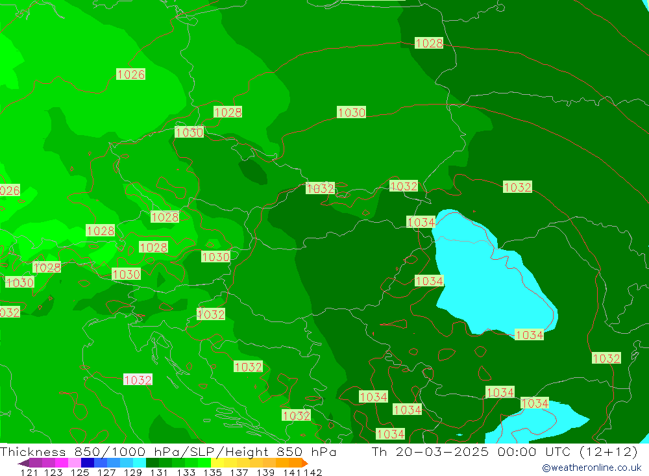The height and width of the screenshot is (476, 649).
Task: Click the pink-highlighted 1032 isobar label
Action: pyautogui.click(x=138, y=379)
